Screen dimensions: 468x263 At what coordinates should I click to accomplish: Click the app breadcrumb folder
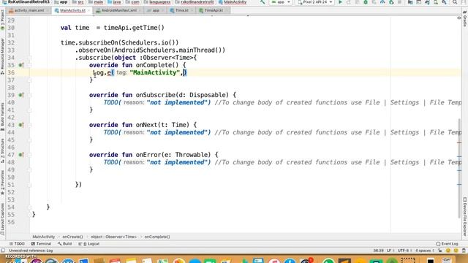point(61,2)
